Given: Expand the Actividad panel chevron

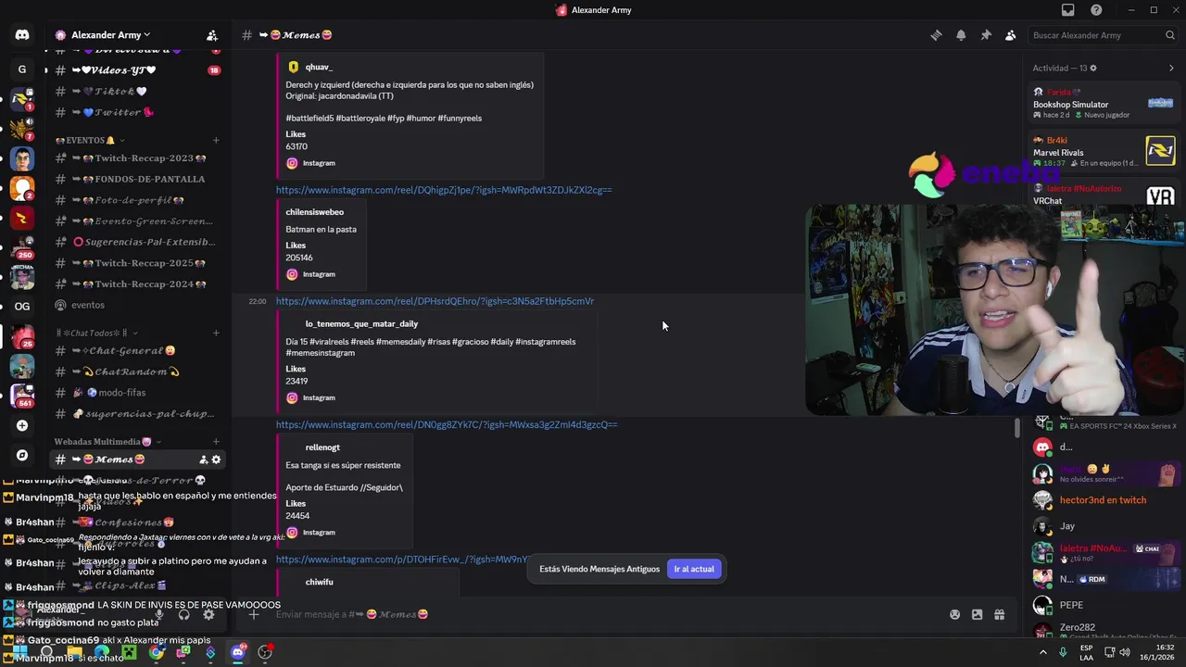Looking at the screenshot, I should pos(1171,68).
